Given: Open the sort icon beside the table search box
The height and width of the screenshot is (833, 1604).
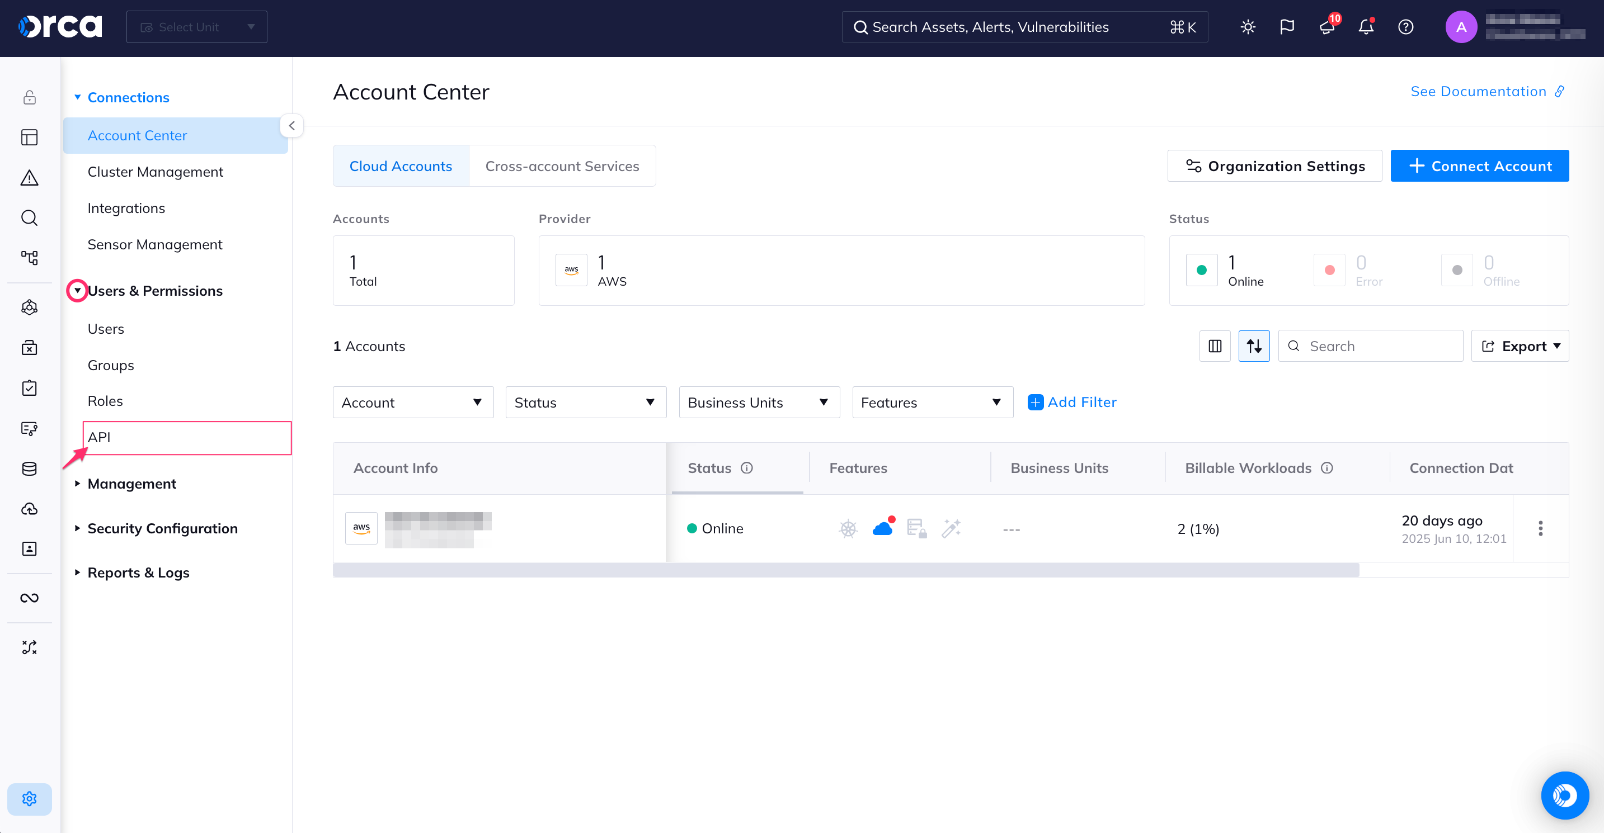Looking at the screenshot, I should tap(1255, 346).
